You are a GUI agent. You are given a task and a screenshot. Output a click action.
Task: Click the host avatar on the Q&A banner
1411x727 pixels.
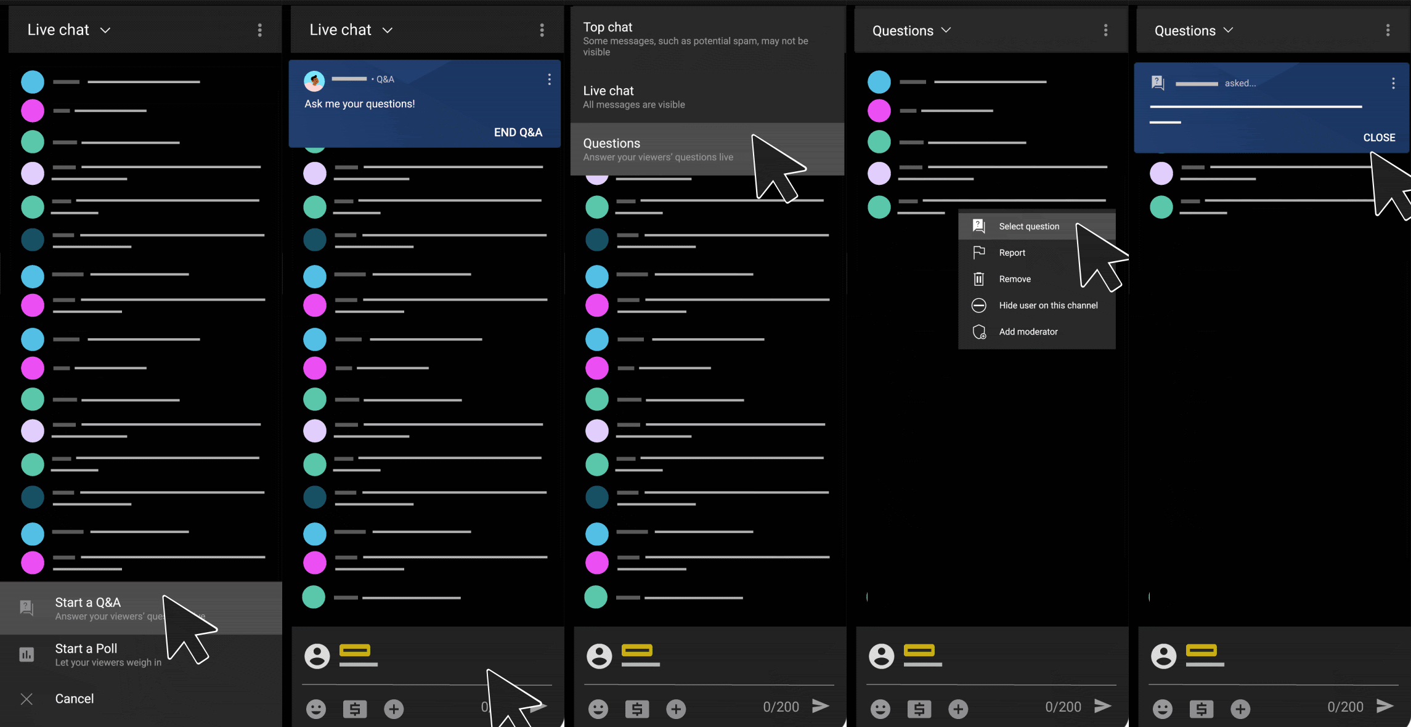coord(314,81)
